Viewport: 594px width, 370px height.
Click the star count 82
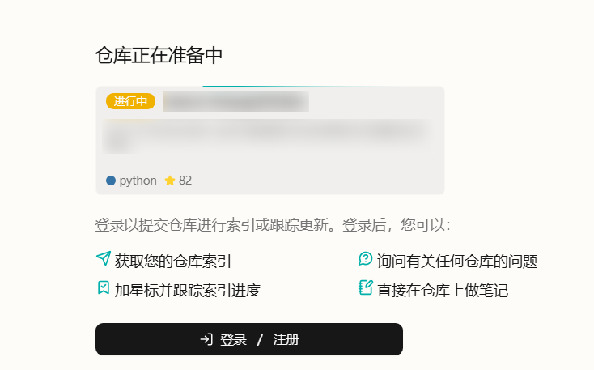185,181
